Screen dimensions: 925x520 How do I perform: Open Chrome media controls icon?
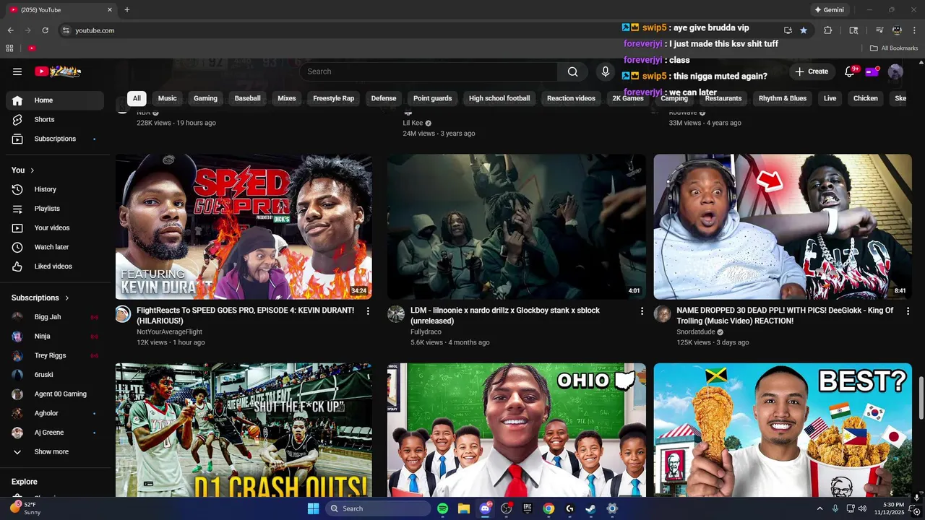pos(879,30)
